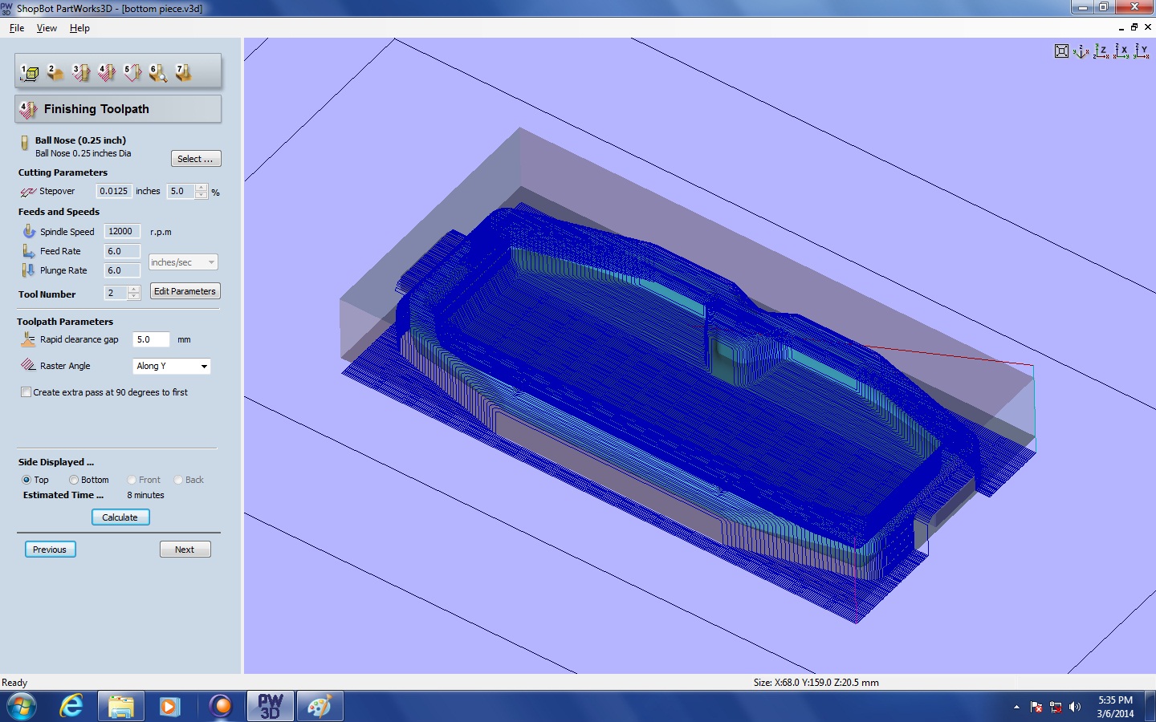Click the taskbar clock

[1115, 707]
